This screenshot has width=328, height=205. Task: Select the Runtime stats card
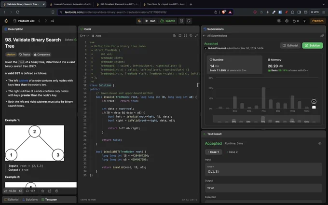(234, 65)
